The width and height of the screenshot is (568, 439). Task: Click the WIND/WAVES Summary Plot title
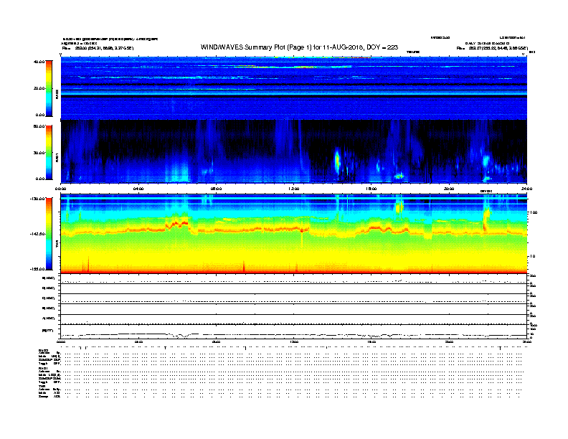click(299, 47)
